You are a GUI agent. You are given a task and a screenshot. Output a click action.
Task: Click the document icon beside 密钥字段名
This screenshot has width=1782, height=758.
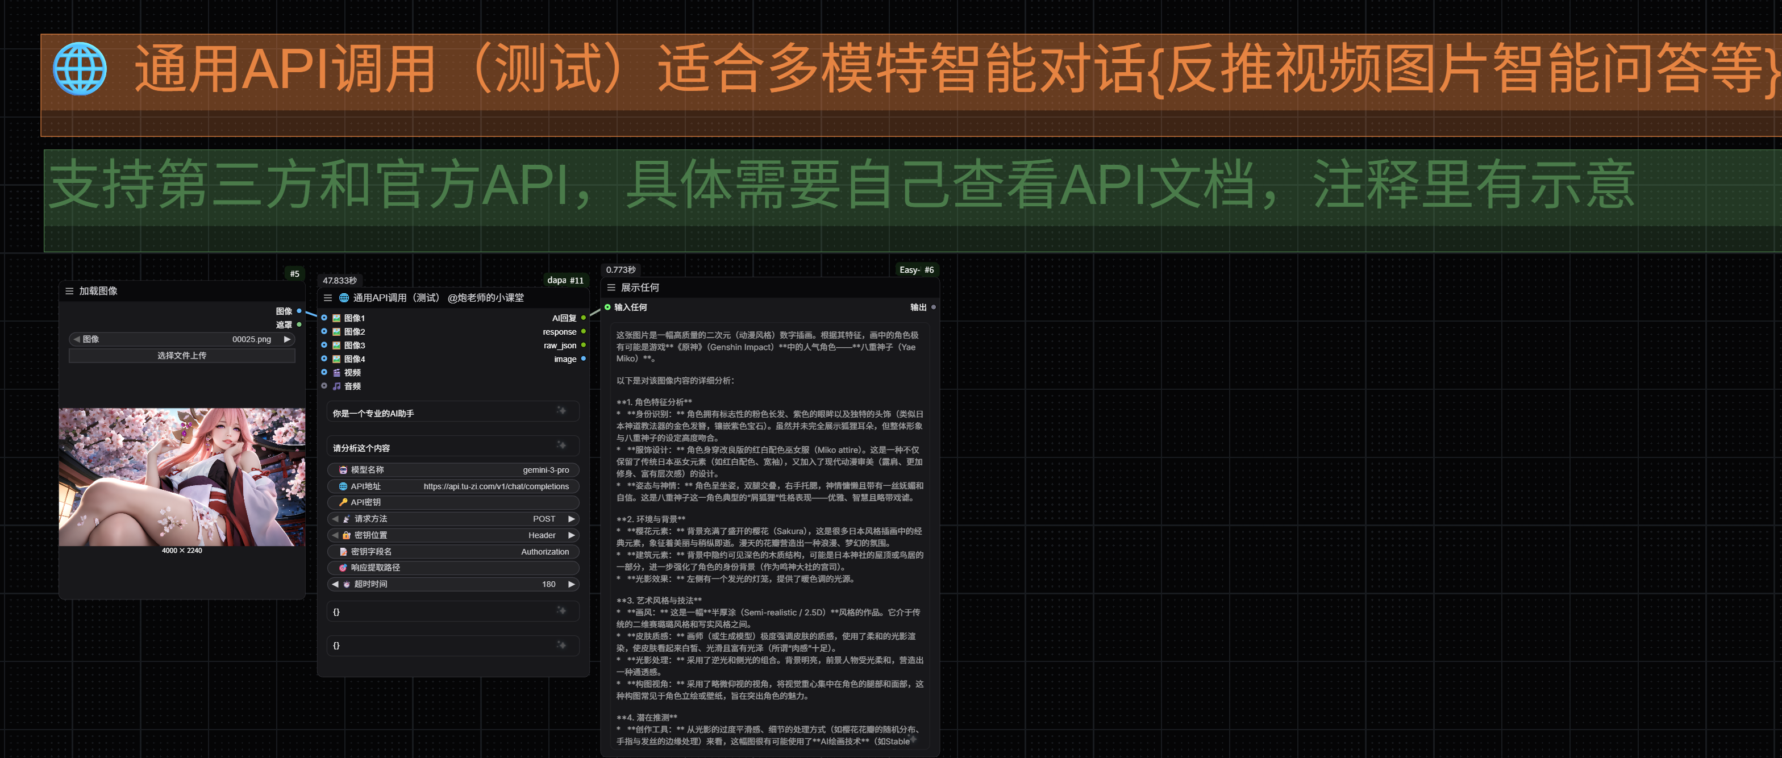pyautogui.click(x=343, y=552)
